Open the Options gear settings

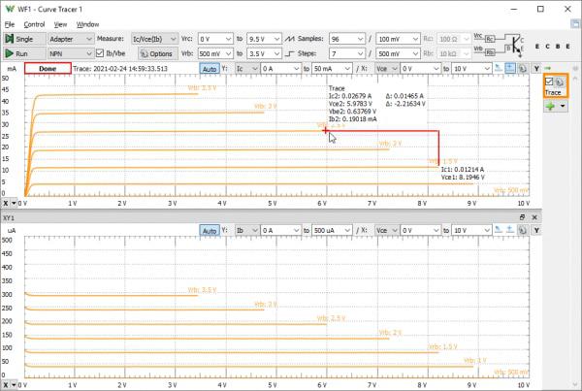pyautogui.click(x=156, y=53)
